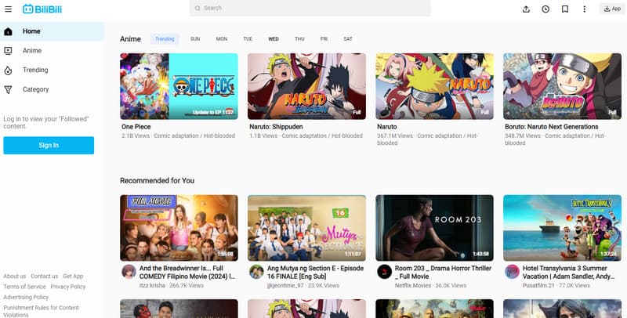Click Pusatfilm.21 channel avatar
Screen dimensions: 627x318
pos(513,272)
